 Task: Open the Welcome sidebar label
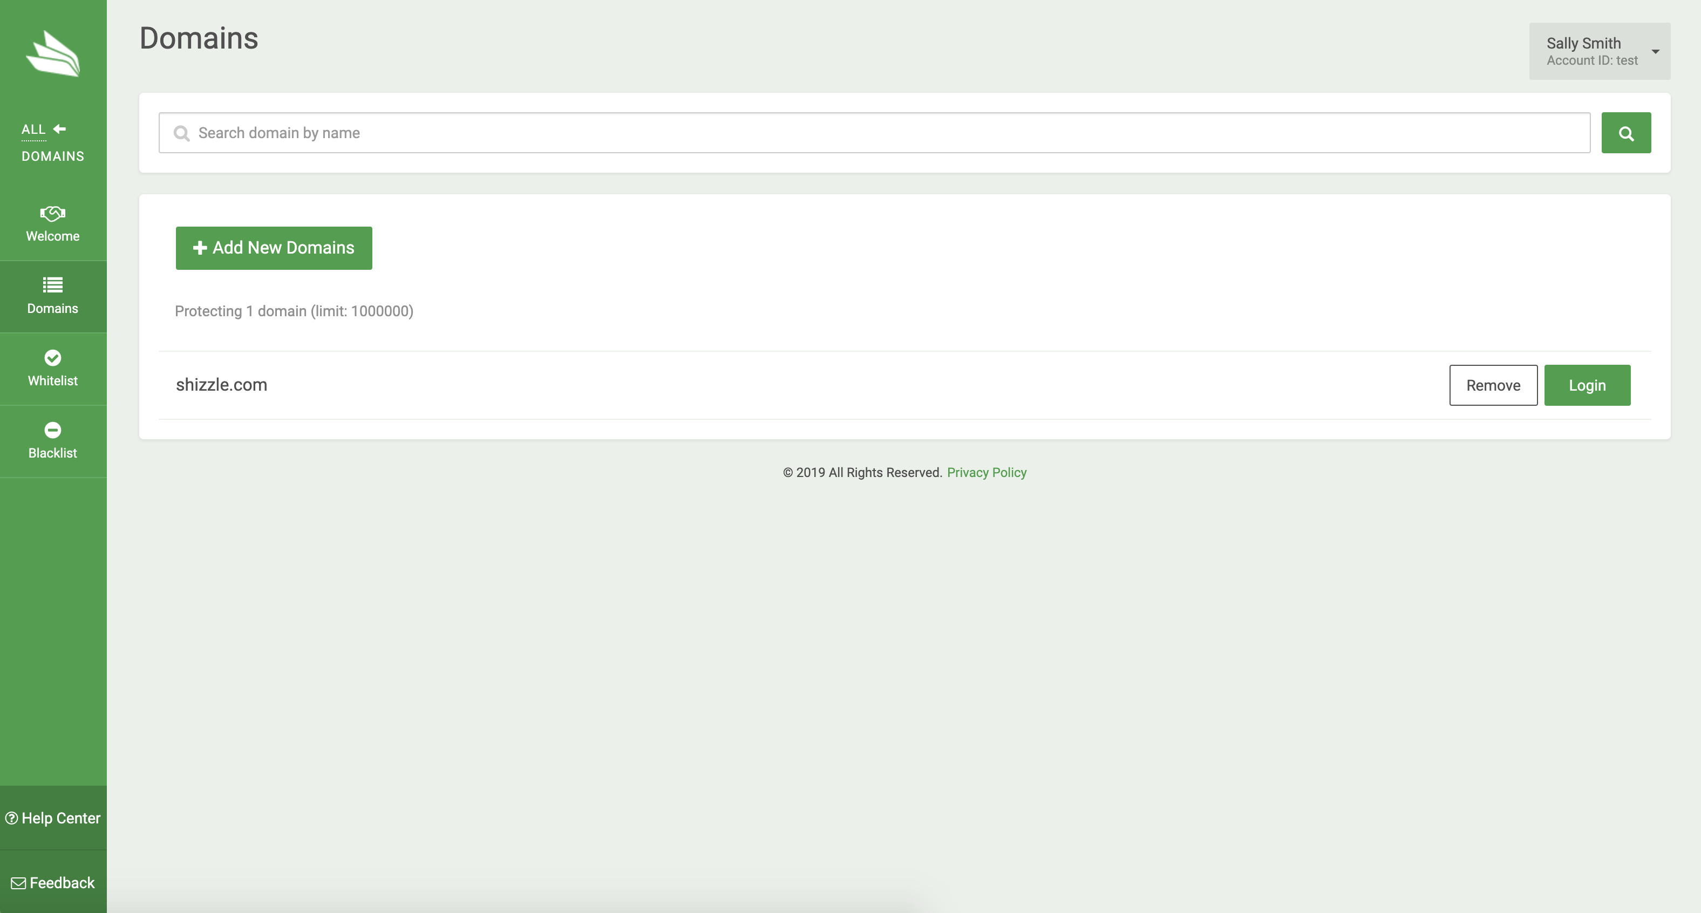pos(53,236)
